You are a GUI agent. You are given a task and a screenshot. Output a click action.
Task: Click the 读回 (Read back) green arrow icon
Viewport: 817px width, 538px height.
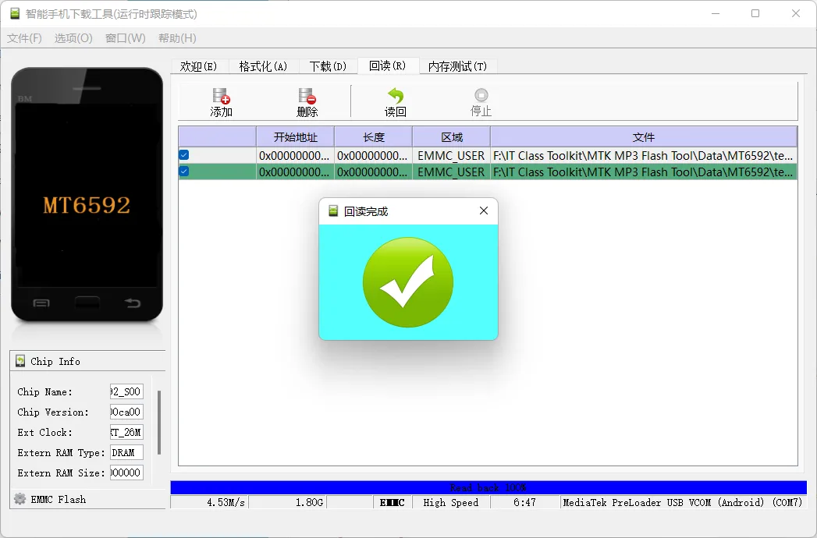(396, 96)
